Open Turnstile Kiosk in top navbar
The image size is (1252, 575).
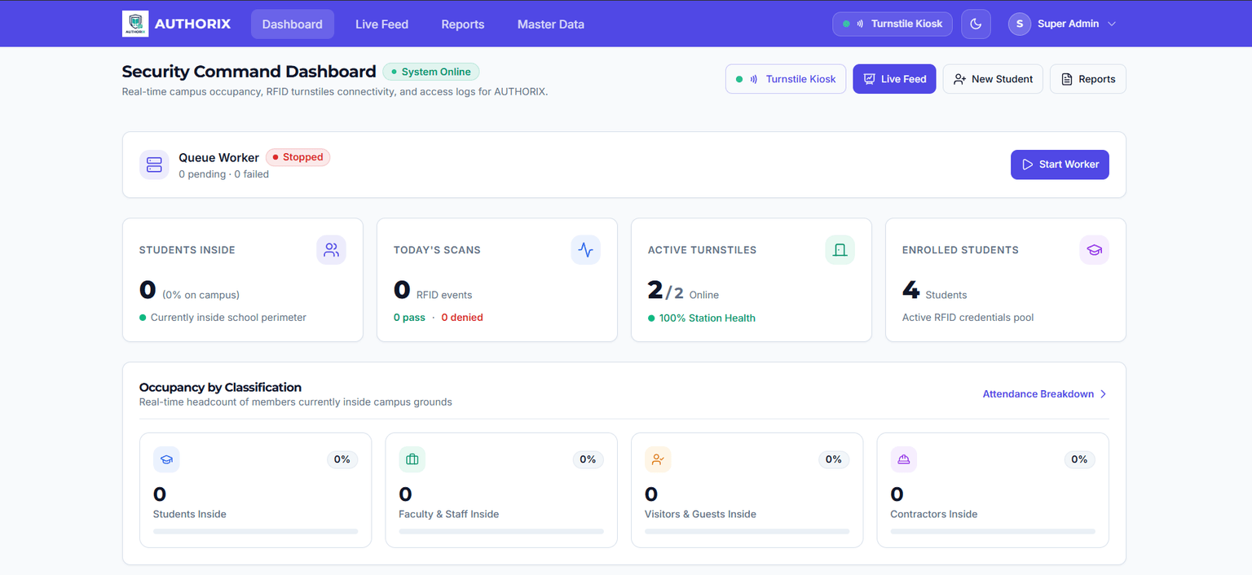(x=893, y=24)
